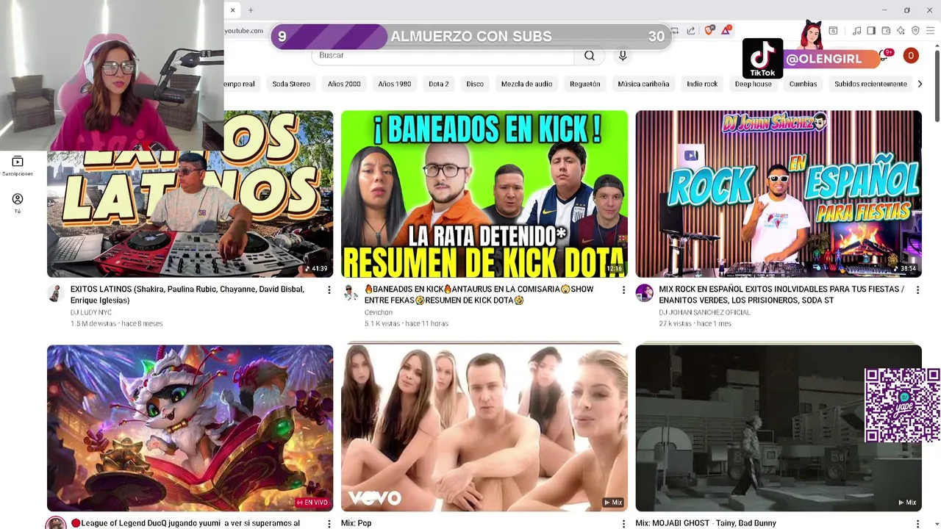Open the Brave Wallet icon

886,30
